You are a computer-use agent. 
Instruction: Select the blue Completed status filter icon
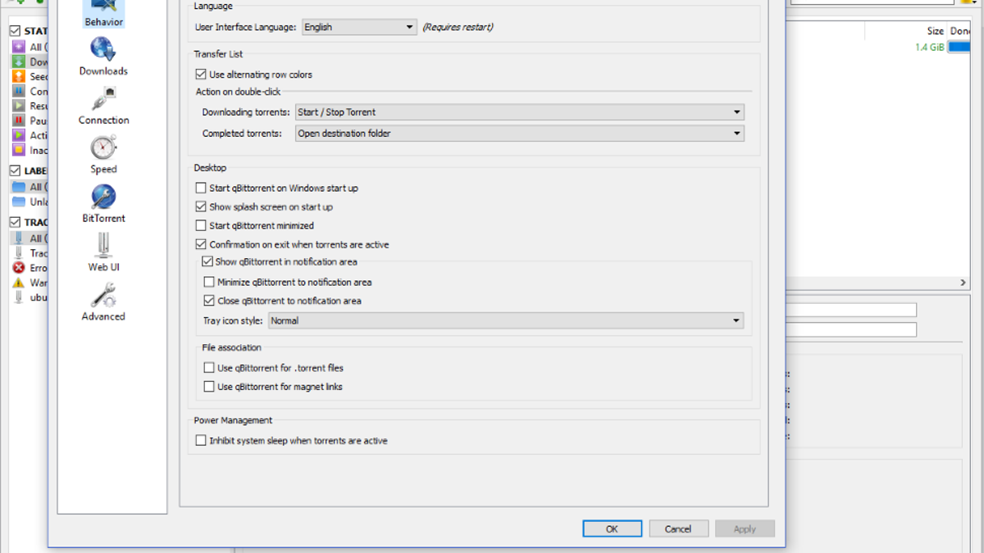(18, 91)
